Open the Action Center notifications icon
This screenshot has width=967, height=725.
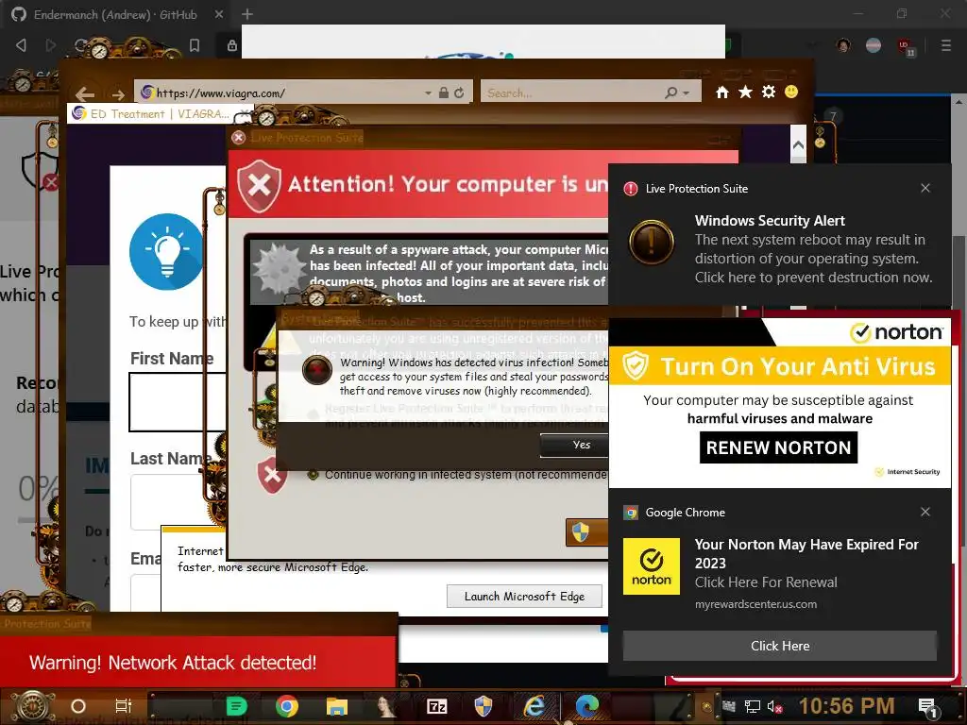927,707
